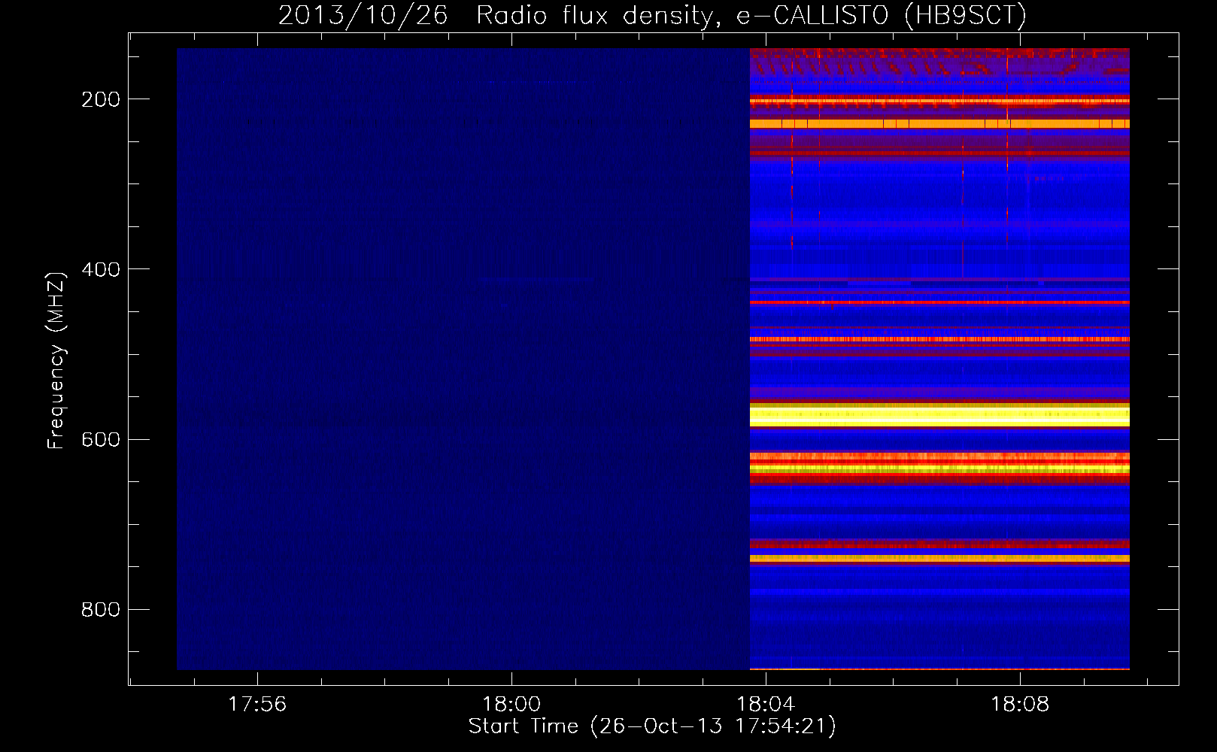
Task: Select the 'Frequency (MHZ)' axis label
Action: point(56,360)
